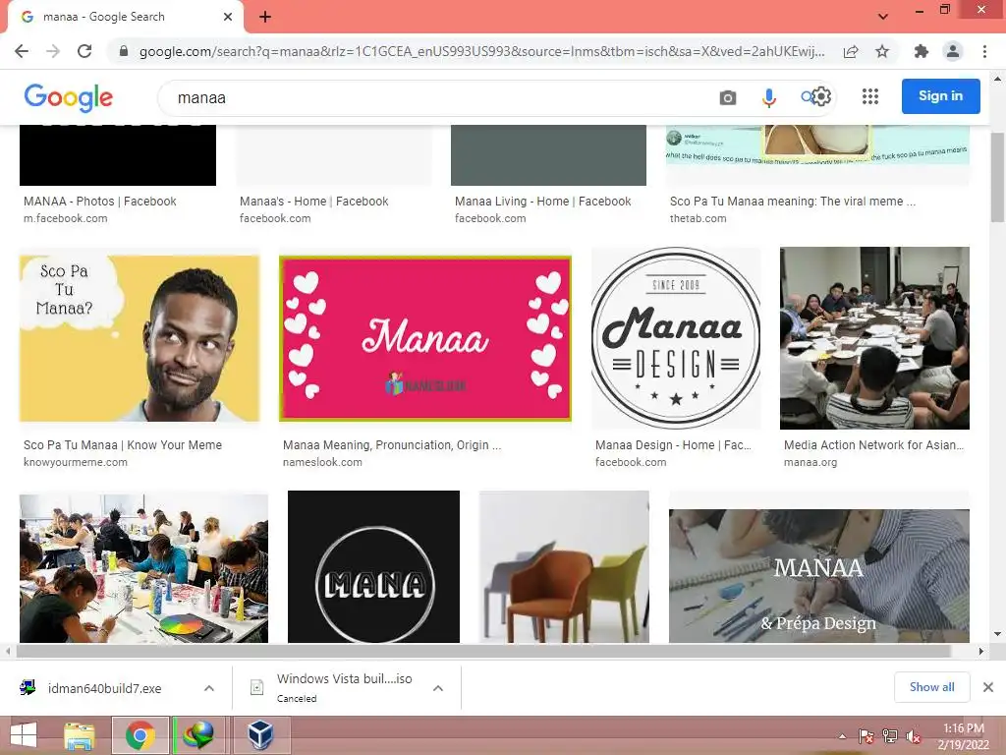Show hidden tray icons arrow
The width and height of the screenshot is (1006, 755).
click(842, 736)
